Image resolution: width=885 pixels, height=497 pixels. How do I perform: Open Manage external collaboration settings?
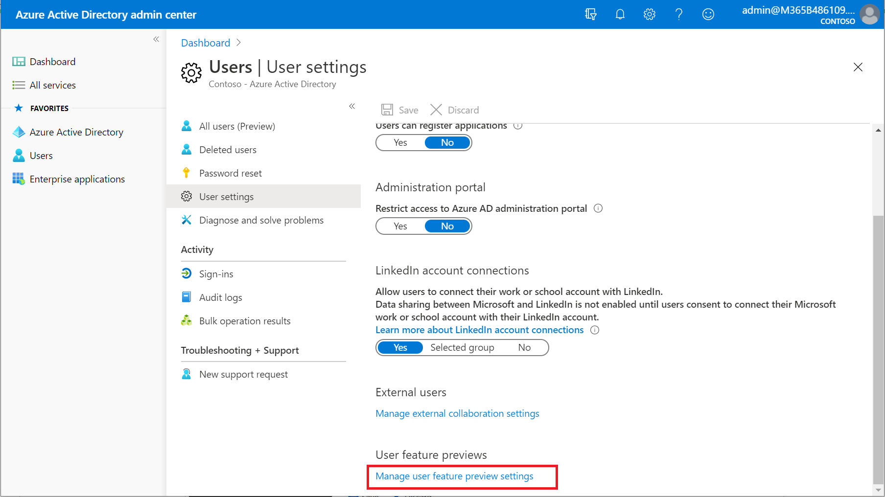tap(457, 413)
